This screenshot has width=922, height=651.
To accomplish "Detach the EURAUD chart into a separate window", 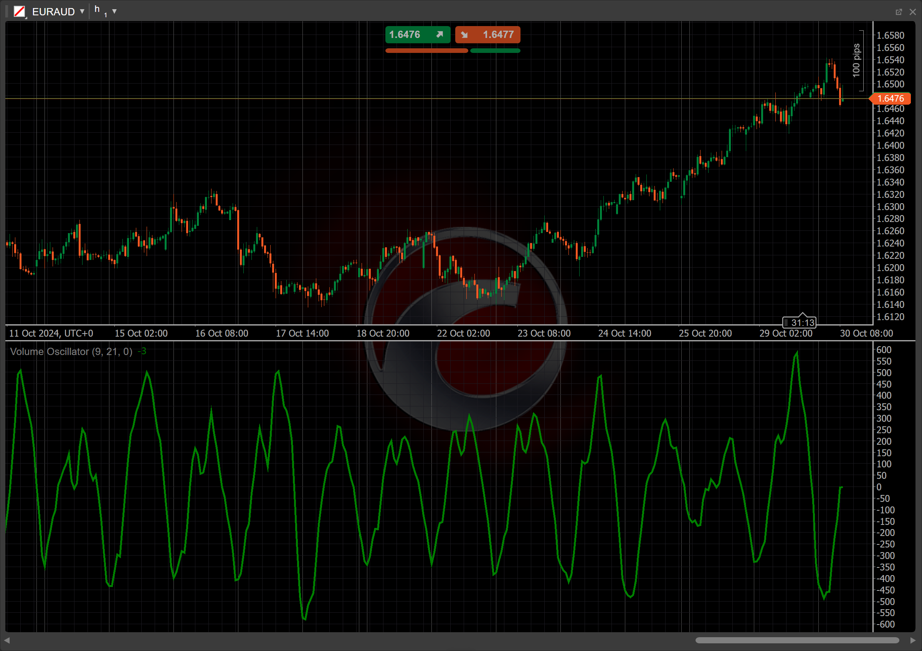I will (899, 12).
